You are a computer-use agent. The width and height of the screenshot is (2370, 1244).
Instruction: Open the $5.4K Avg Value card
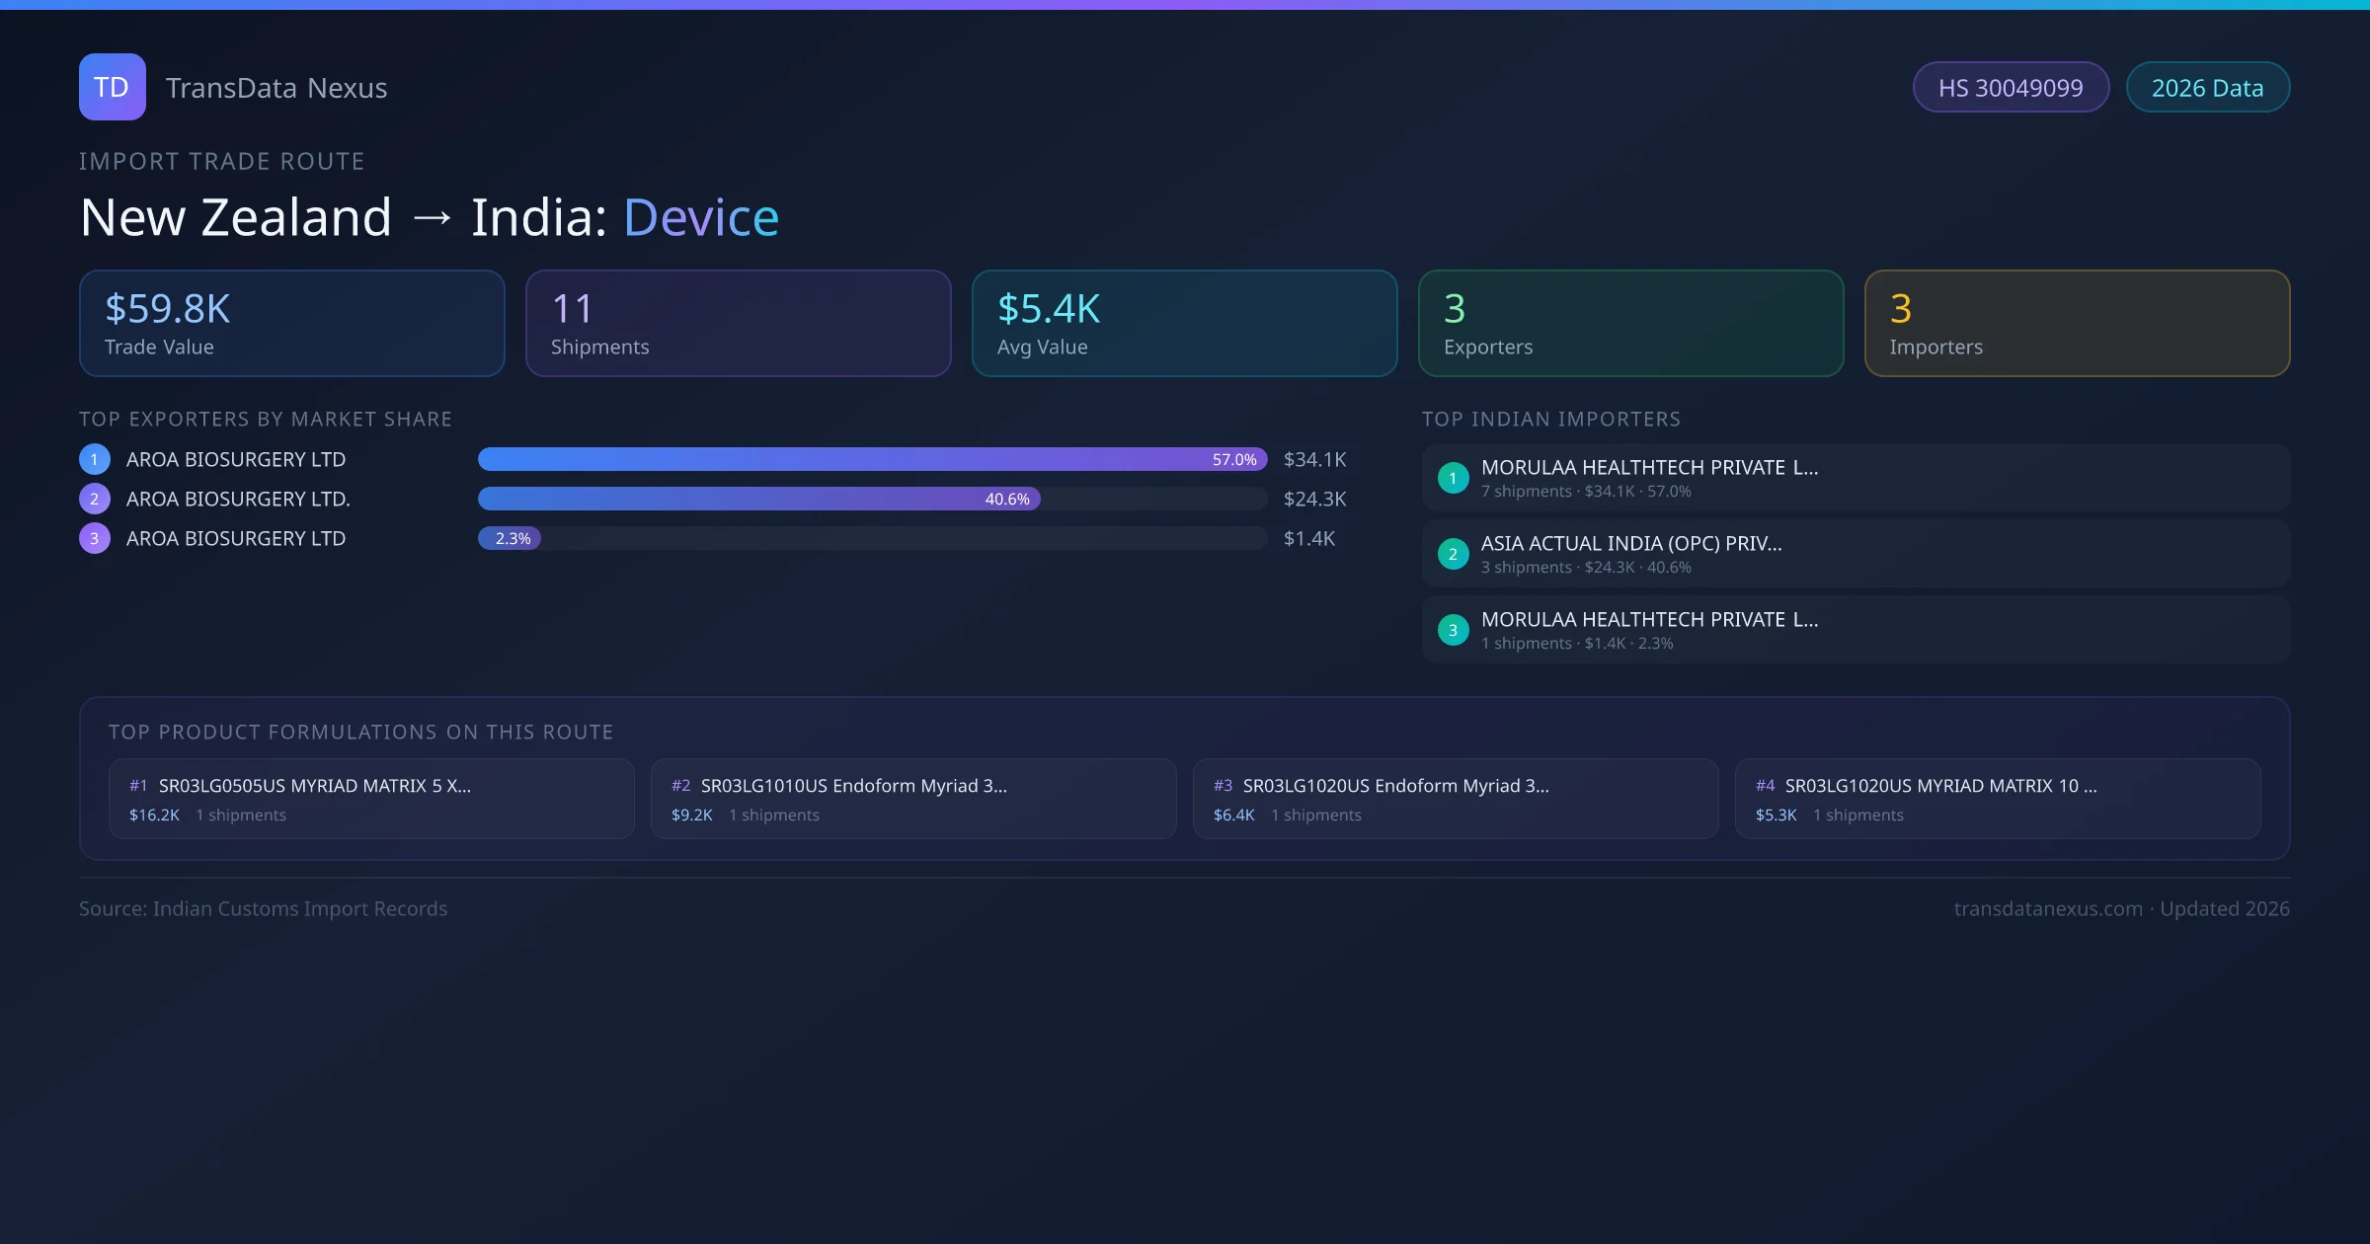[1184, 324]
